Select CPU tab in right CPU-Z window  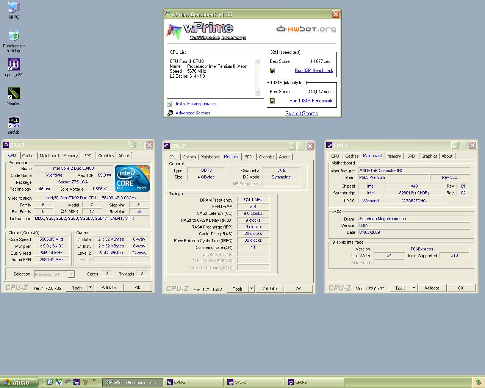pyautogui.click(x=335, y=156)
